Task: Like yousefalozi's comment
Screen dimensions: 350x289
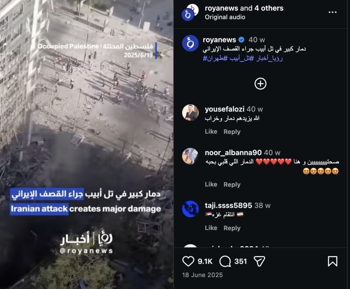Action: tap(211, 132)
